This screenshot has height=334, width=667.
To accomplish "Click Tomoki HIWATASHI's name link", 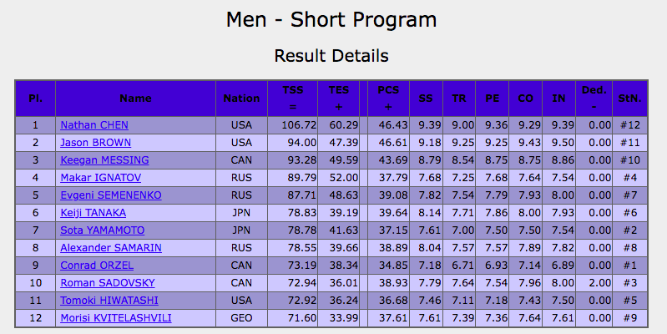I will click(x=107, y=300).
